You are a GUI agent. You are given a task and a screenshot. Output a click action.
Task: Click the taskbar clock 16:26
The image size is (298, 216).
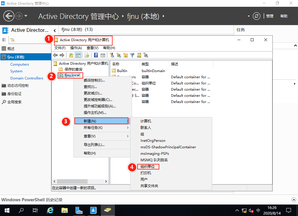[x=272, y=208]
